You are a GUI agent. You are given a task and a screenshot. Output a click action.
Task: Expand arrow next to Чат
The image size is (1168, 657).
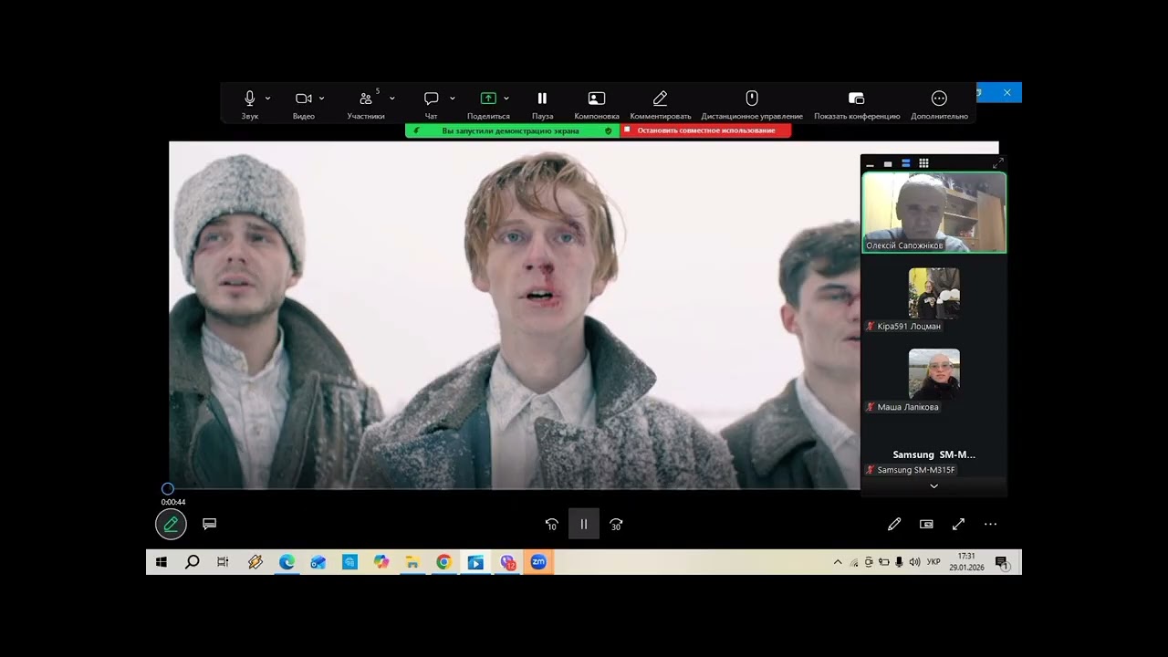coord(453,98)
